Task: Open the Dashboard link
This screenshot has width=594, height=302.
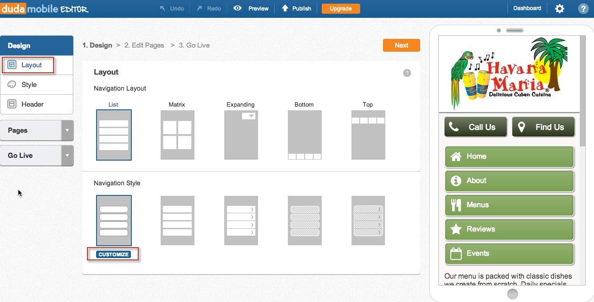Action: (527, 8)
